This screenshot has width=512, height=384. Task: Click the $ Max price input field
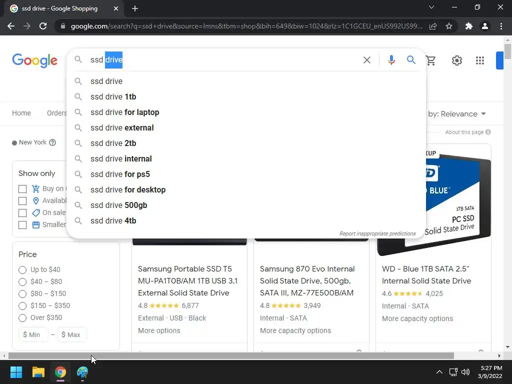72,334
